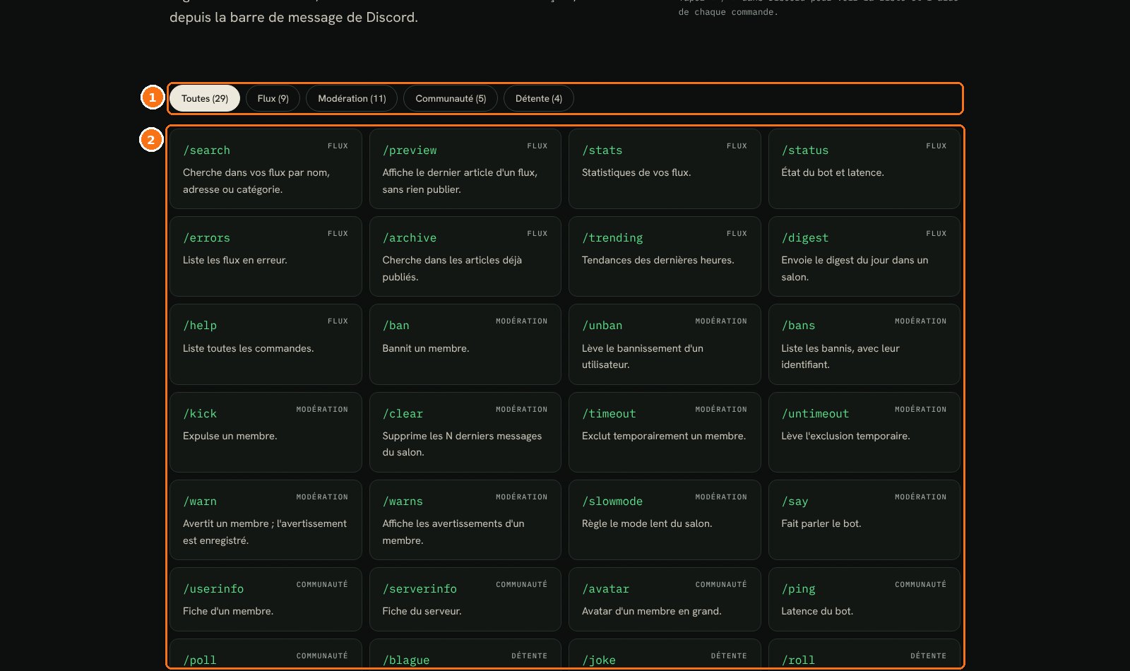Click text "Lève l'exclusion temporaire."
The image size is (1130, 671).
[845, 436]
